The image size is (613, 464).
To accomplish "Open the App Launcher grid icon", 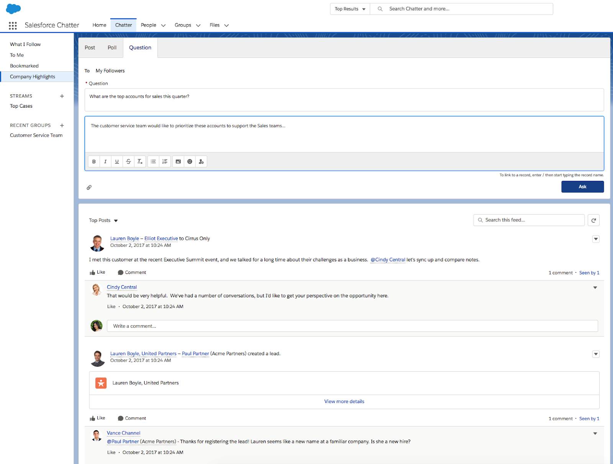I will (13, 25).
